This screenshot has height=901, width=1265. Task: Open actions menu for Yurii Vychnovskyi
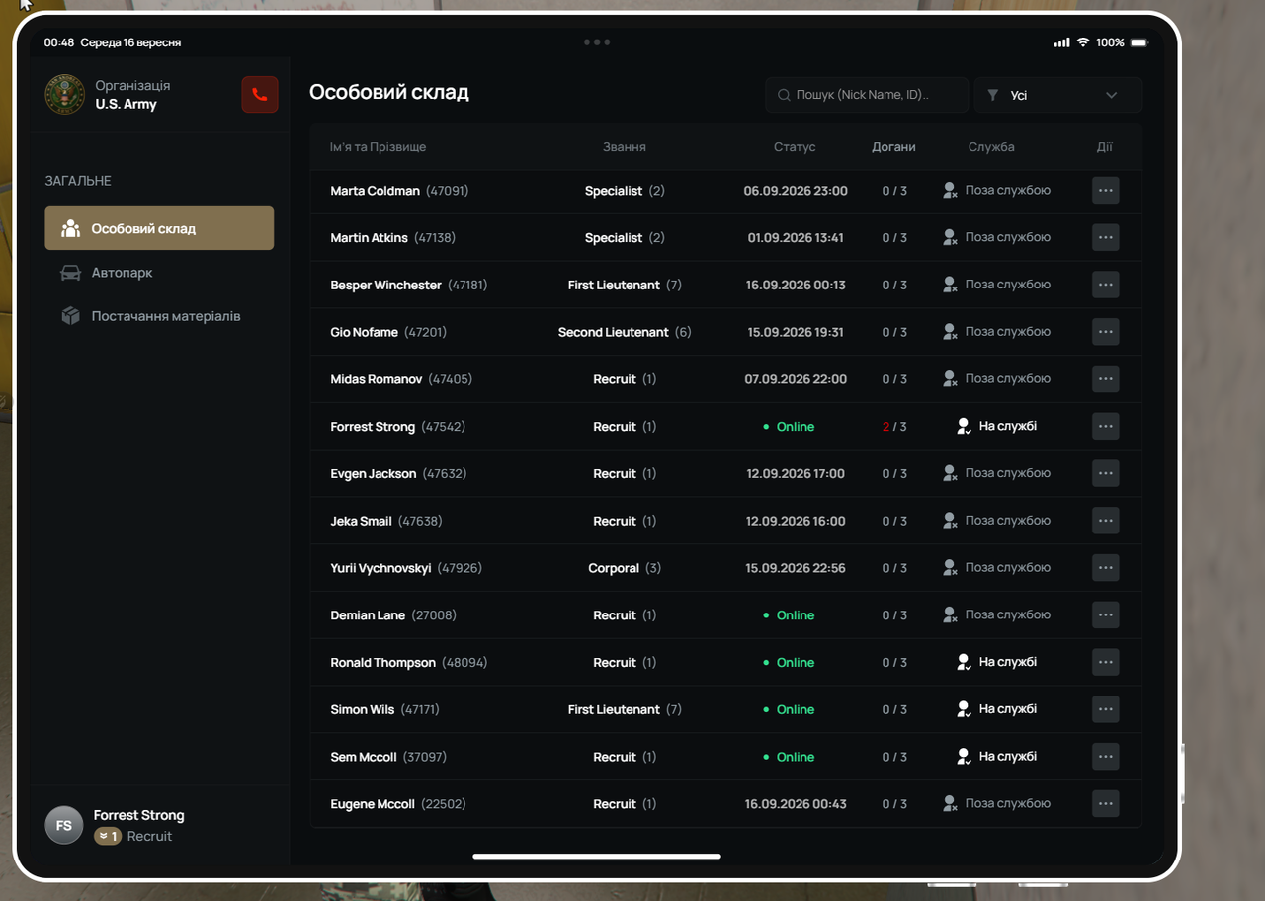coord(1106,568)
